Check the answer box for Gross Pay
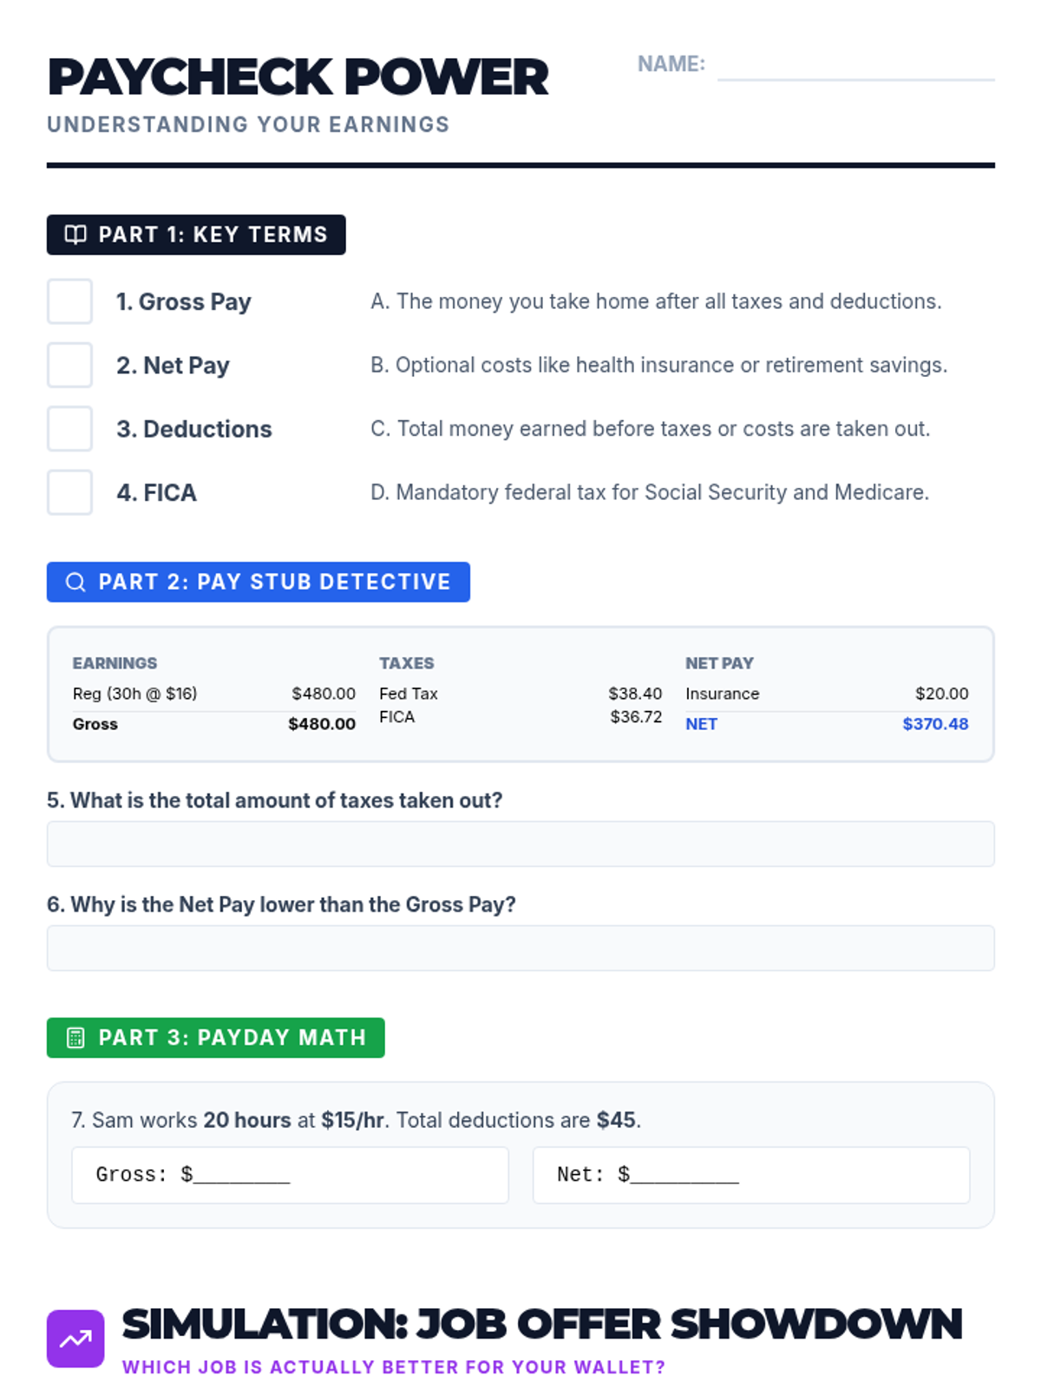The width and height of the screenshot is (1041, 1389). tap(69, 301)
